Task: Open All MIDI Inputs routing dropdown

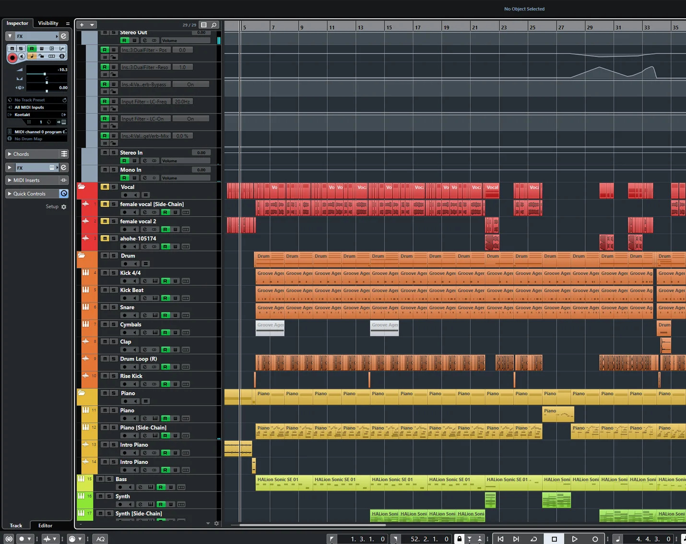Action: pyautogui.click(x=37, y=107)
